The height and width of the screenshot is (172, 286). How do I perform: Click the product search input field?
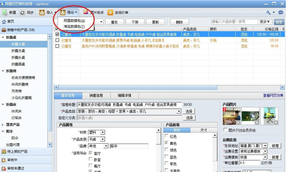(235, 22)
